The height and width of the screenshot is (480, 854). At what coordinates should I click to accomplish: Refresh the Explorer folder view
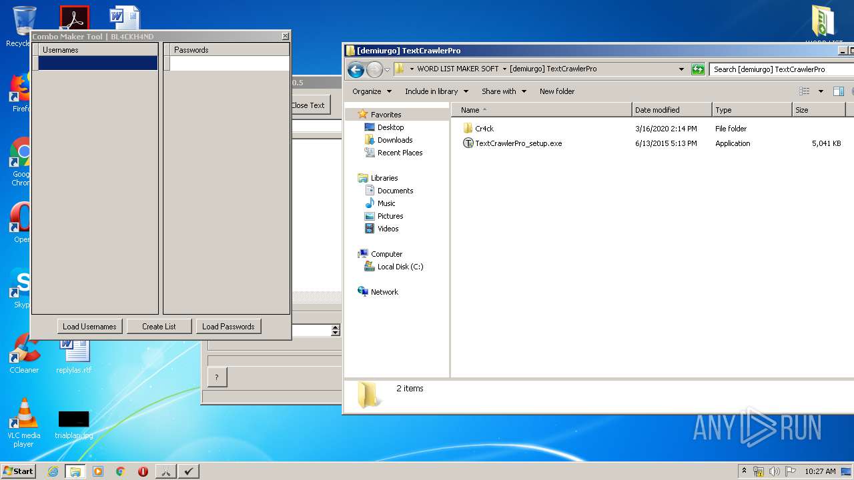coord(698,69)
